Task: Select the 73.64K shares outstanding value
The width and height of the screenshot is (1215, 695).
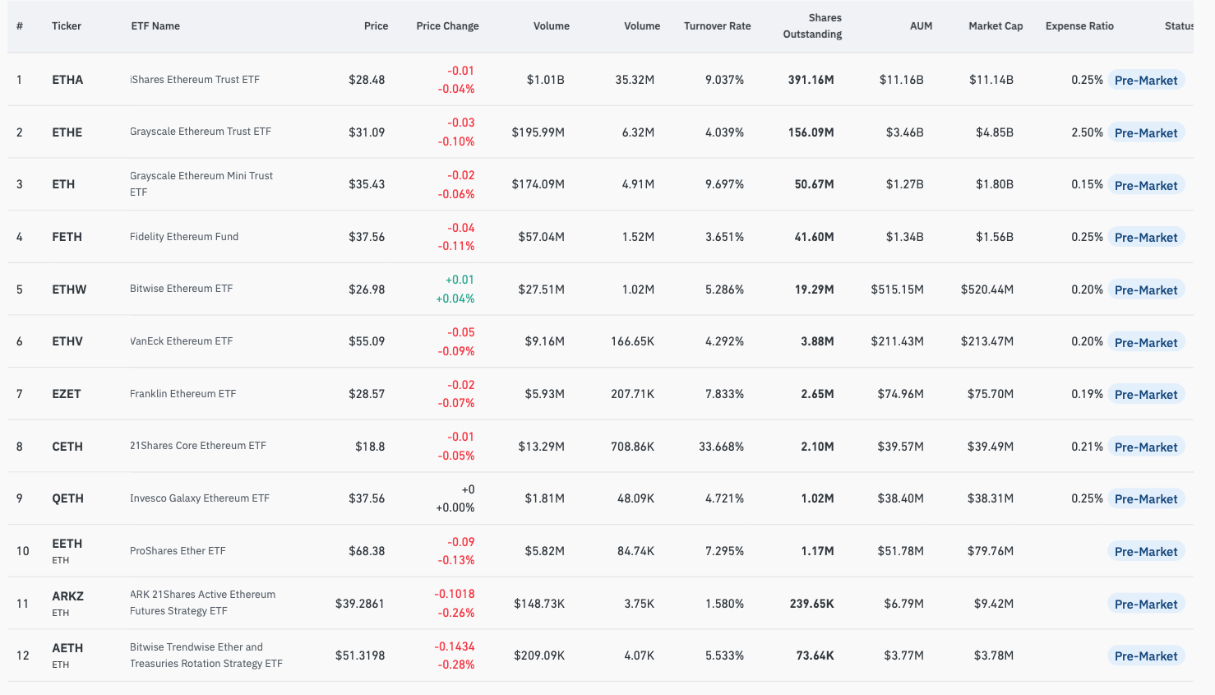Action: pos(815,656)
